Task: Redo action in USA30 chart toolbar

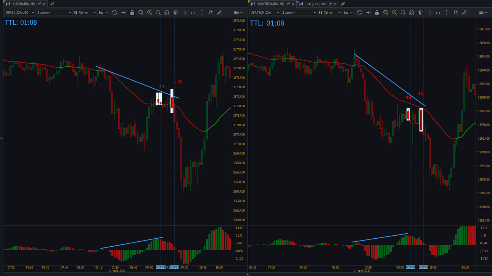Action: [184, 13]
